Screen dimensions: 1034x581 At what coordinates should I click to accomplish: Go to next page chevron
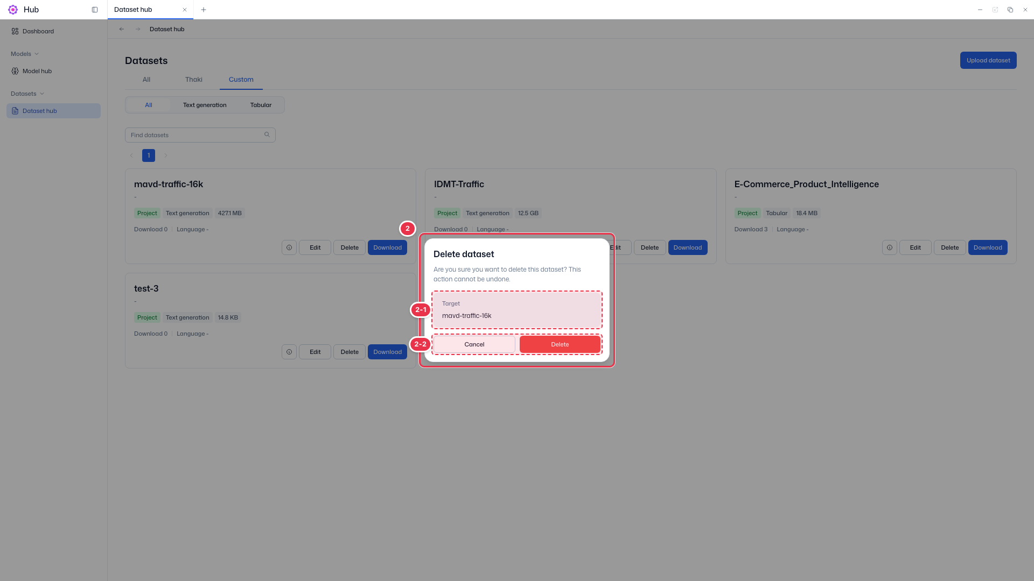pyautogui.click(x=166, y=155)
